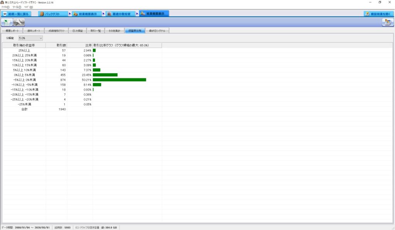Click the toolbar icon at far right
The height and width of the screenshot is (230, 395).
click(x=387, y=22)
